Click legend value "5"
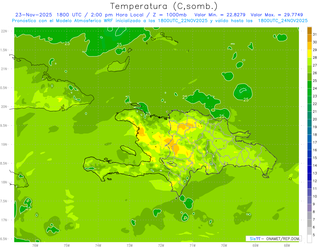This screenshot has width=322, height=249. [314, 235]
